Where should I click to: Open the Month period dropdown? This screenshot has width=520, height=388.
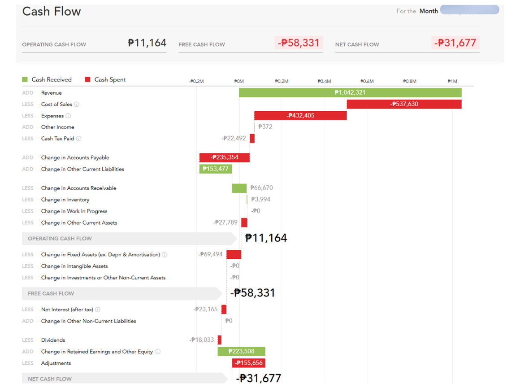(429, 11)
